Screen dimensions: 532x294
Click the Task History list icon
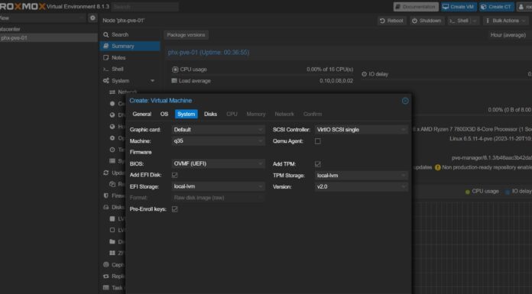105,288
